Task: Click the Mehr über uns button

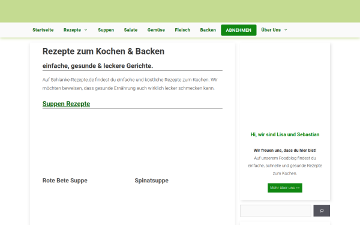Action: 285,188
